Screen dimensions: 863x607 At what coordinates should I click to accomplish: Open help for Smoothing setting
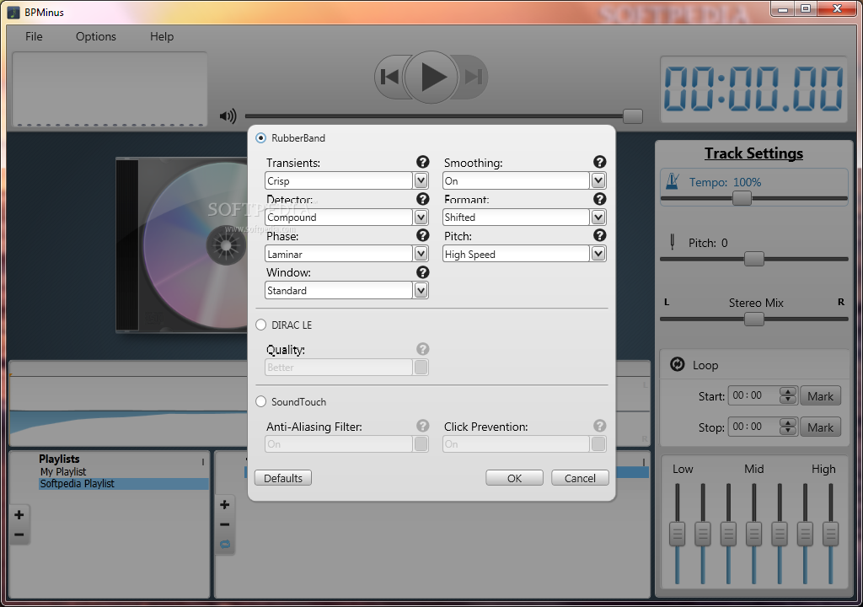pos(600,162)
